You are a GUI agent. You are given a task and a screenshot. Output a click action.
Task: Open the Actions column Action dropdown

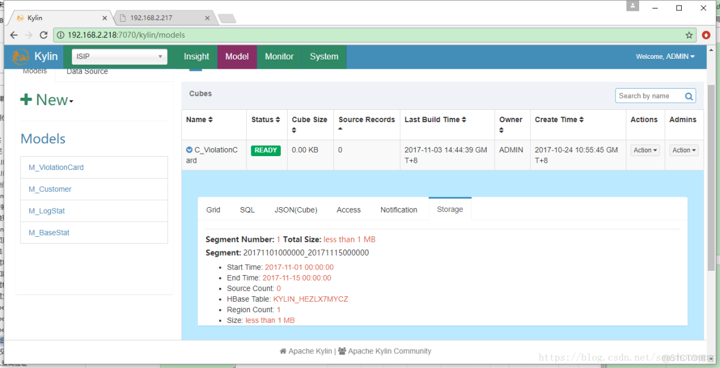pyautogui.click(x=645, y=151)
